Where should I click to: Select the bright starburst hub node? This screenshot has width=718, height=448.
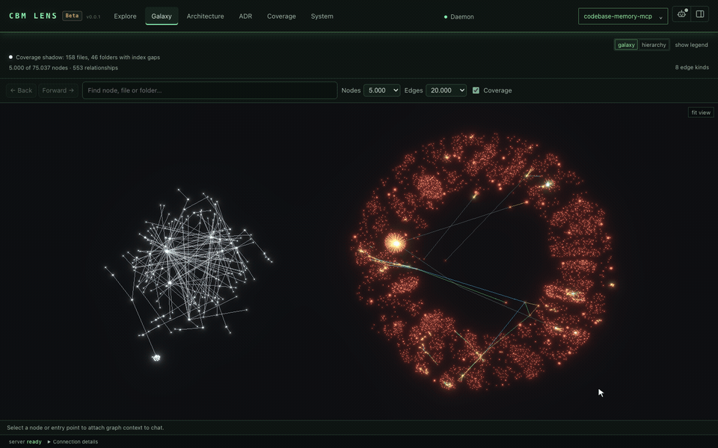coord(395,242)
